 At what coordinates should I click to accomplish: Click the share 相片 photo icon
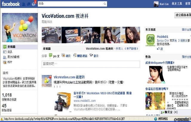pos(63,56)
